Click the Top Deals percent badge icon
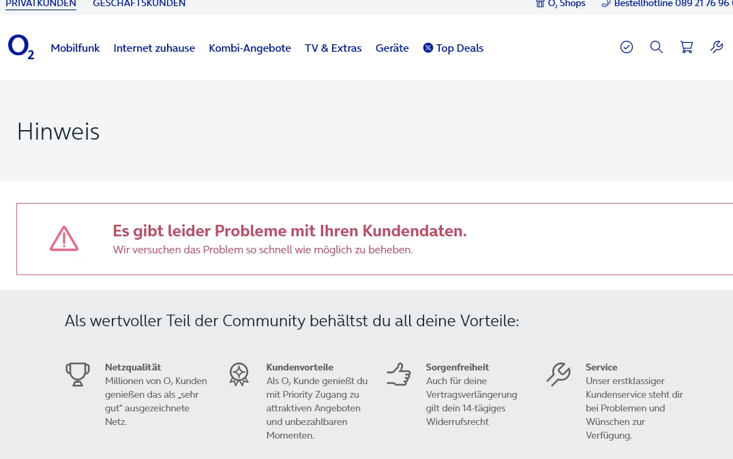Viewport: 733px width, 459px height. 428,48
